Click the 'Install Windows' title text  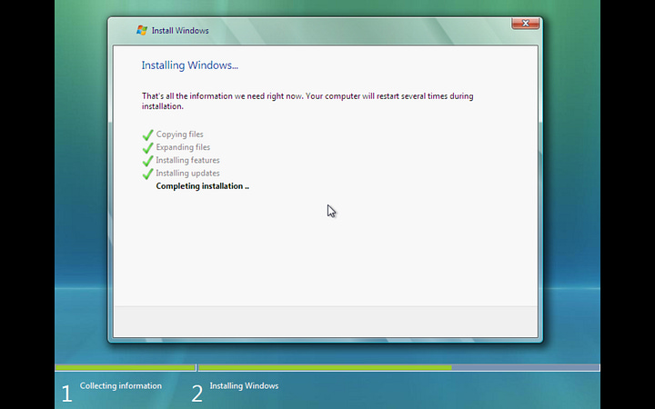click(x=180, y=31)
